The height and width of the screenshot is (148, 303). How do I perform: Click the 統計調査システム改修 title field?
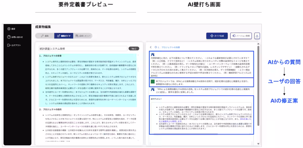point(83,48)
